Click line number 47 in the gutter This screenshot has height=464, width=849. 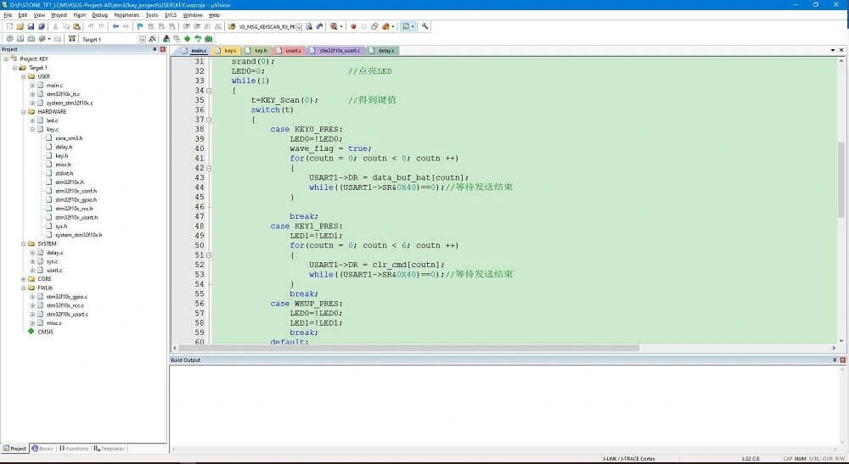click(x=200, y=216)
